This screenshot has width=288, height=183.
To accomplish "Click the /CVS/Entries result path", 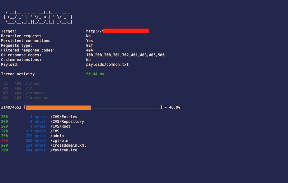I will tap(64, 117).
